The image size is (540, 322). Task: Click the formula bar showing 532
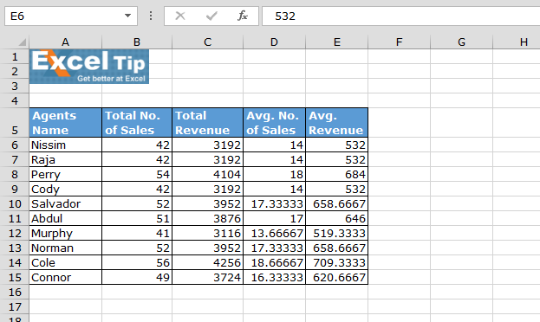pyautogui.click(x=400, y=16)
